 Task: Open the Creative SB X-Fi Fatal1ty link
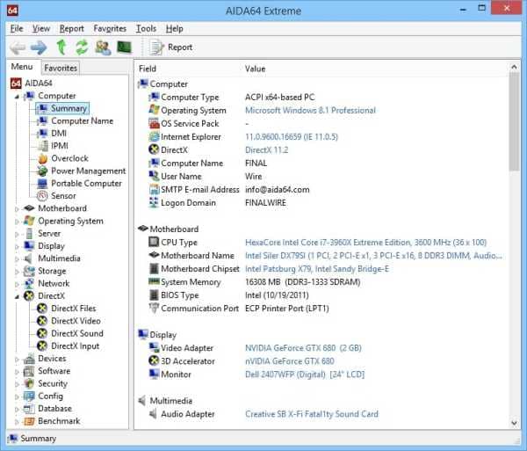pyautogui.click(x=312, y=414)
